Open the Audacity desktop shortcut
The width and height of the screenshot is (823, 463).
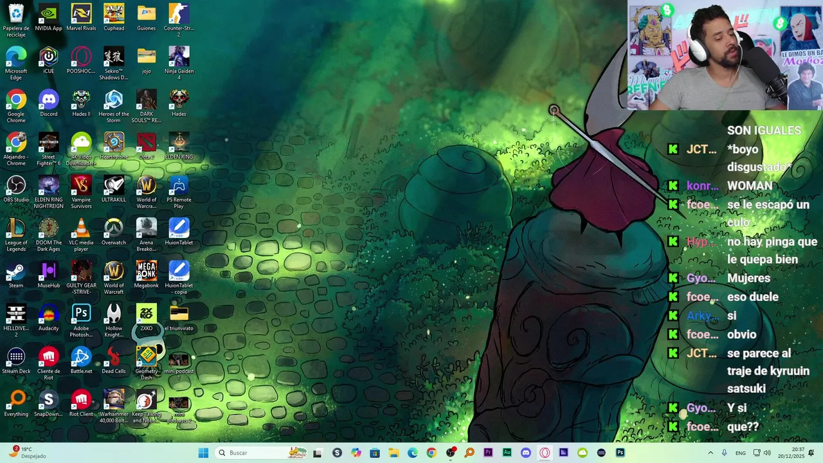click(x=48, y=318)
